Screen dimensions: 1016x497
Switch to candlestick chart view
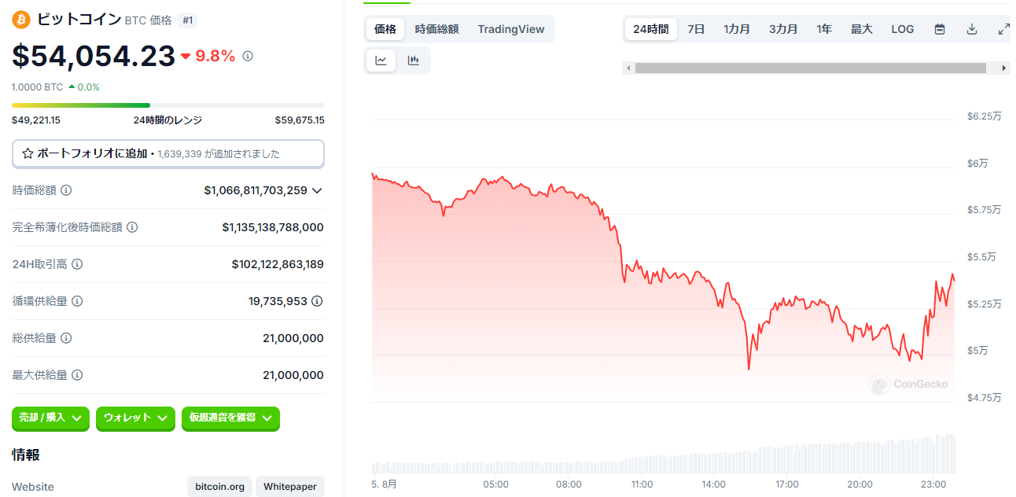click(414, 61)
